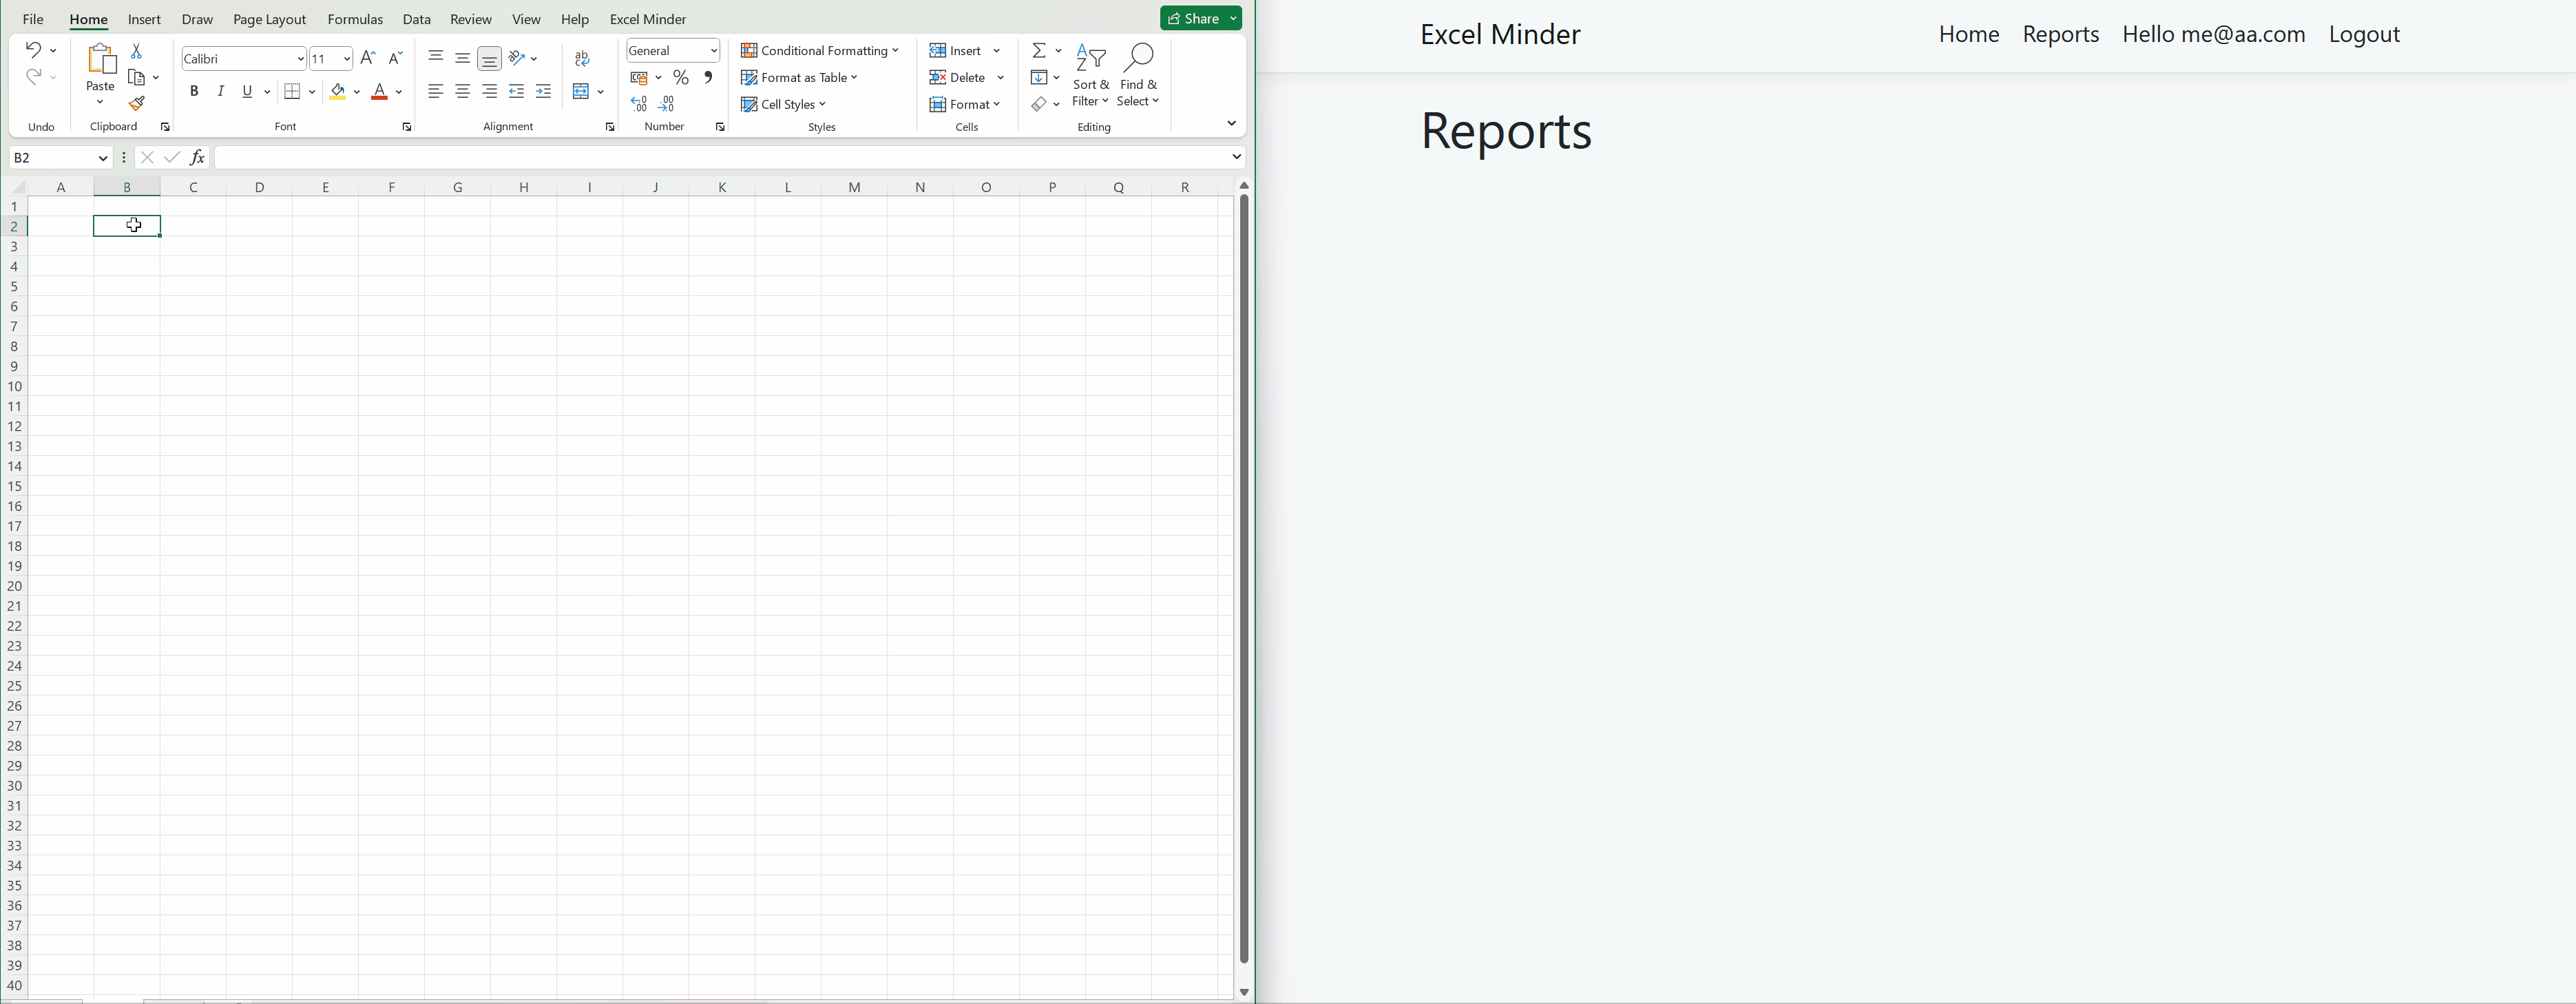
Task: Click the Format Painter brush icon
Action: pyautogui.click(x=137, y=104)
